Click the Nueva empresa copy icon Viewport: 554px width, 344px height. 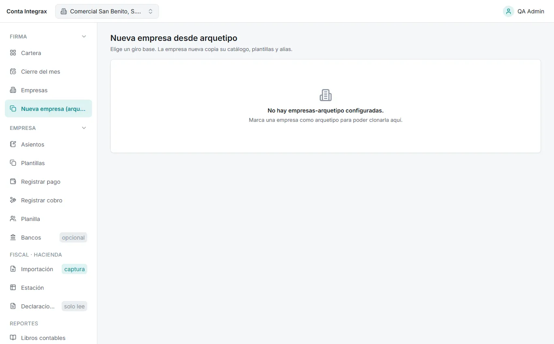(13, 109)
